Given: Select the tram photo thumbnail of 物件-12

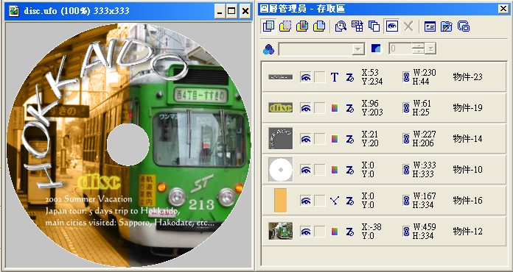Looking at the screenshot, I should (280, 231).
